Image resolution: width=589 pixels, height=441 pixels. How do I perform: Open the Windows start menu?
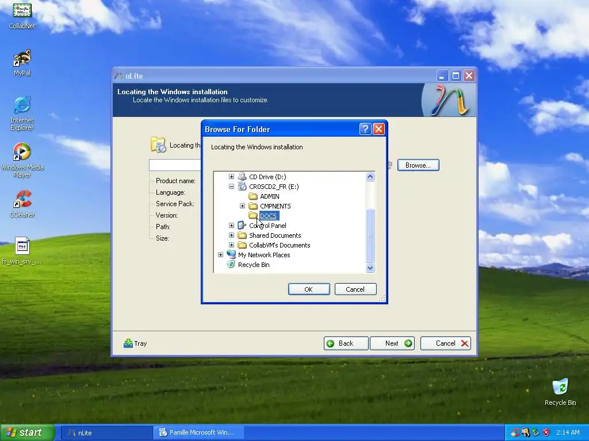28,432
